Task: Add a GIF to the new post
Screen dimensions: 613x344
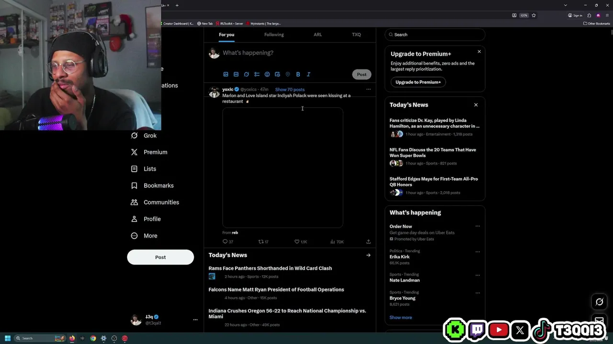Action: coord(236,75)
